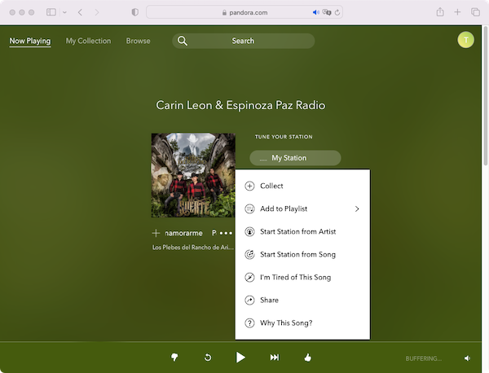Go forward with Safari forward arrow
Viewport: 489px width, 373px height.
(97, 12)
